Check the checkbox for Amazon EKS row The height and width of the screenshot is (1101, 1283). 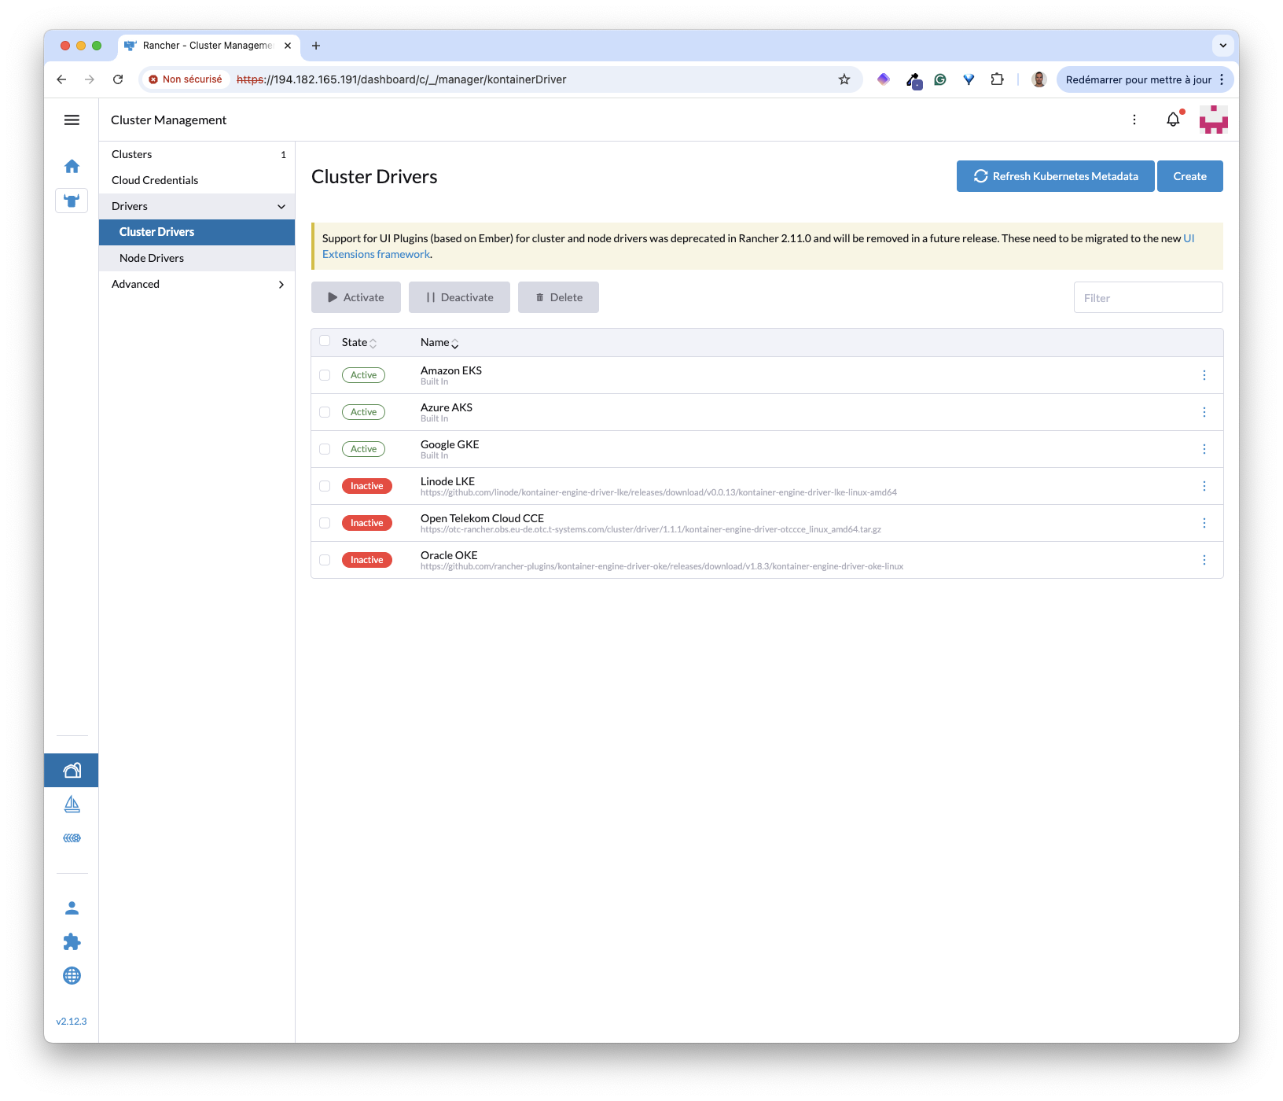coord(324,375)
